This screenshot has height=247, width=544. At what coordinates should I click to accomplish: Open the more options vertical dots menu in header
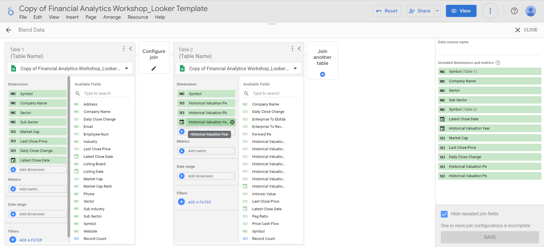(x=490, y=11)
